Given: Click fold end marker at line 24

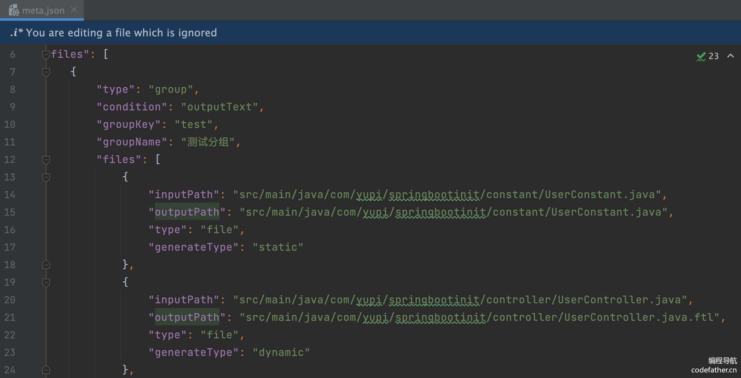Looking at the screenshot, I should coord(46,370).
